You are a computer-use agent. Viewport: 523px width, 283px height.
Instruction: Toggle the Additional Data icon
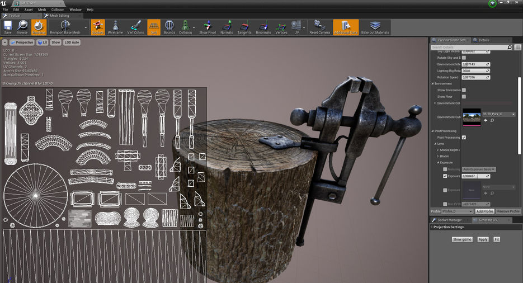pyautogui.click(x=346, y=27)
